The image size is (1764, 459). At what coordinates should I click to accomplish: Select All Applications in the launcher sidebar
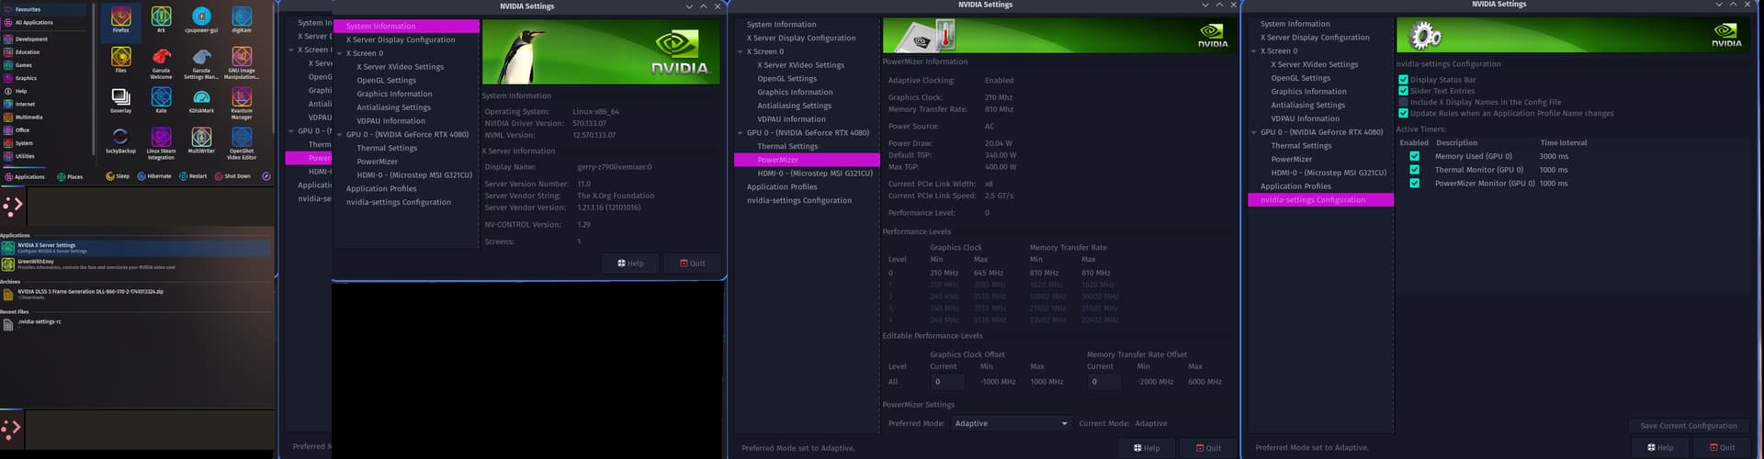[x=44, y=22]
